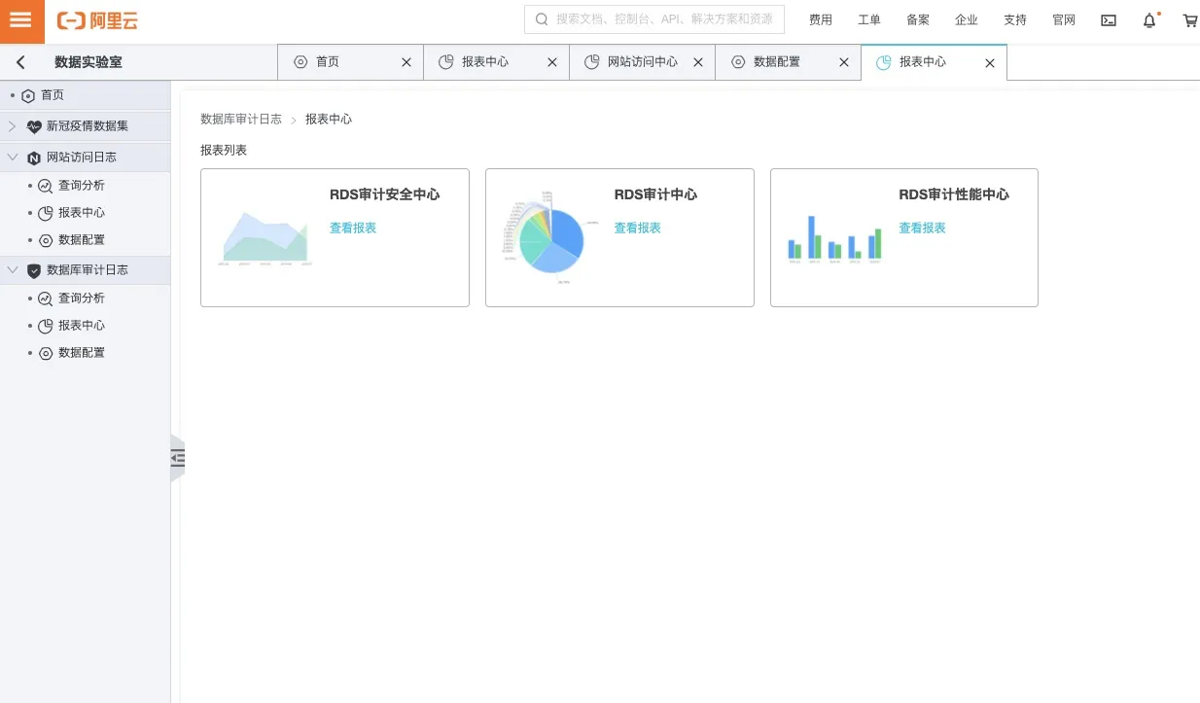This screenshot has height=703, width=1200.
Task: Click the RDS审计中心 card title
Action: click(655, 194)
